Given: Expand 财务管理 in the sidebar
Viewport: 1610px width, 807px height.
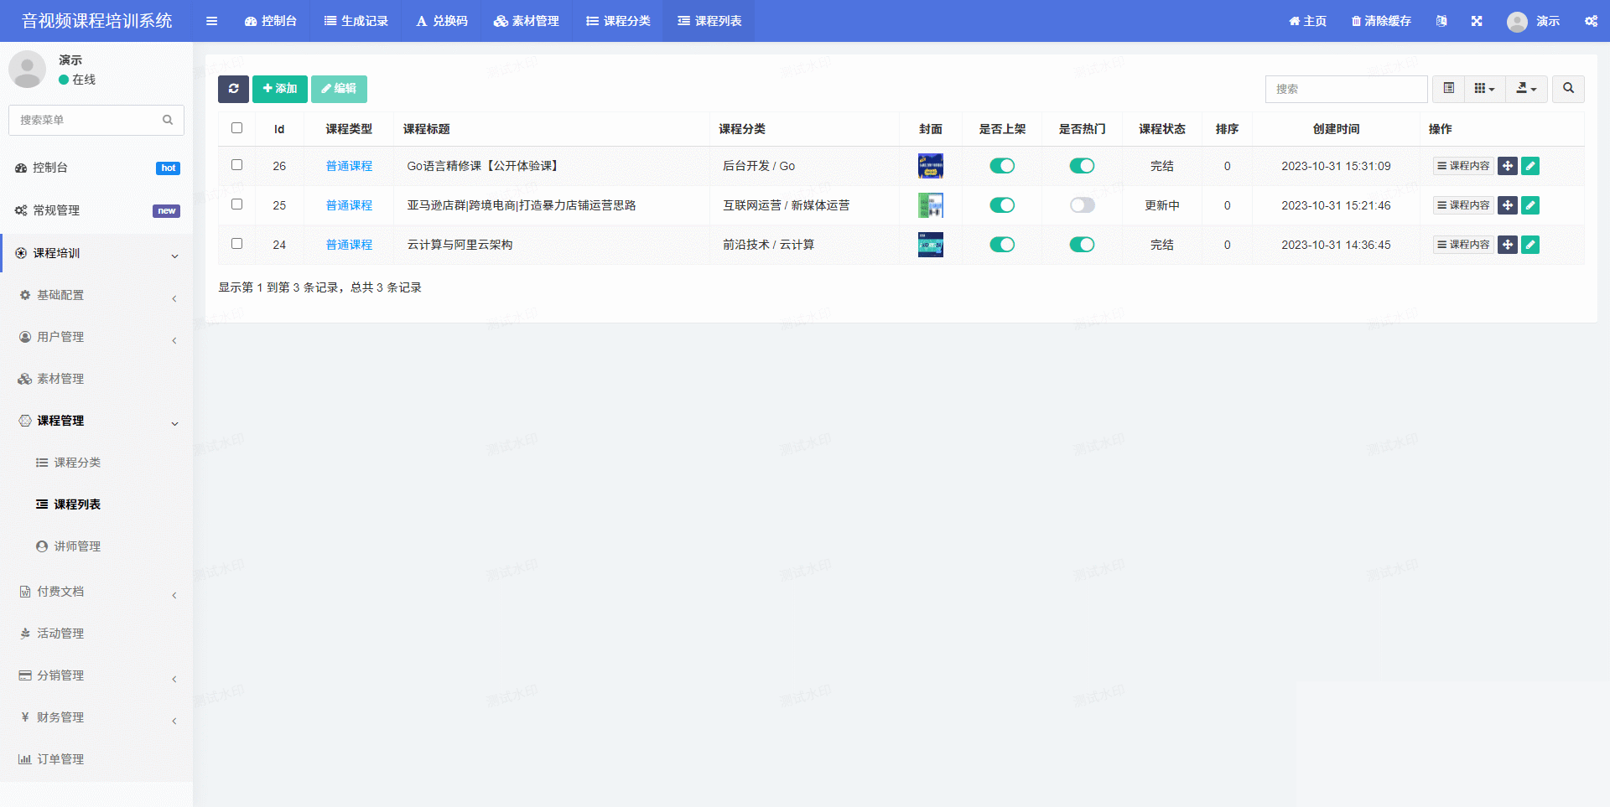Looking at the screenshot, I should coord(96,717).
